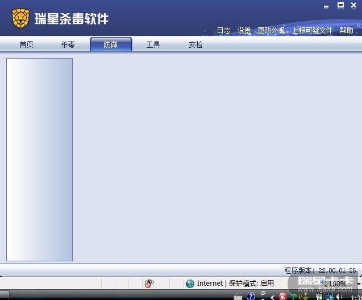Click the Rising lion shield logo
Screen dimensions: 362x300
click(x=20, y=18)
